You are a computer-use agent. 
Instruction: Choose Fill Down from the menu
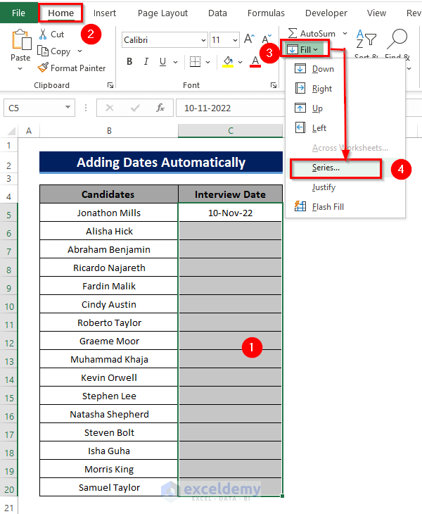pos(345,69)
